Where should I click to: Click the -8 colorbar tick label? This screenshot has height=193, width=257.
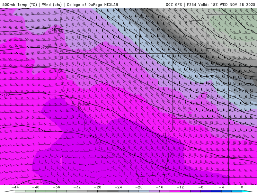click(201, 187)
